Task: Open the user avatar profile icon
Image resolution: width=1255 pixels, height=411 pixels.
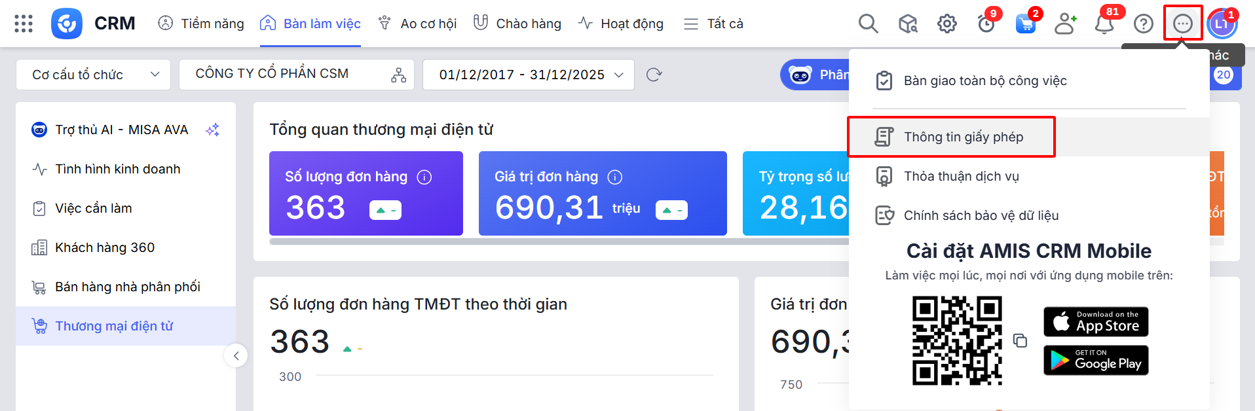Action: tap(1222, 24)
